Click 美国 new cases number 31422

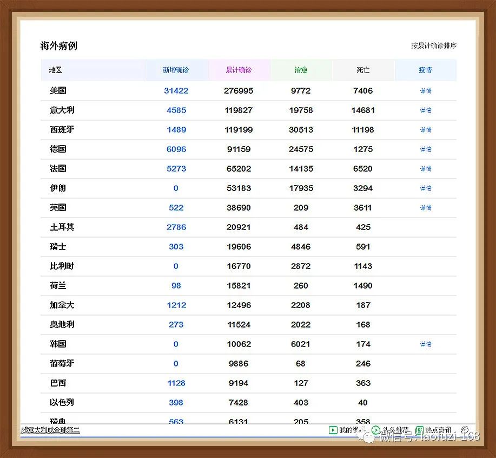click(176, 91)
